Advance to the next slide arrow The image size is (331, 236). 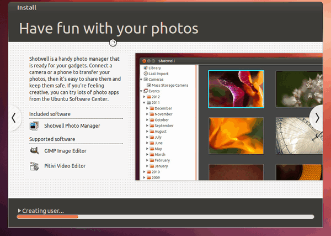(x=317, y=117)
